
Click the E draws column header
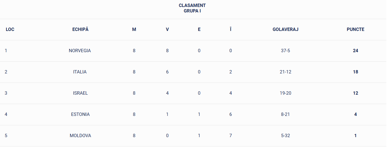tap(199, 29)
